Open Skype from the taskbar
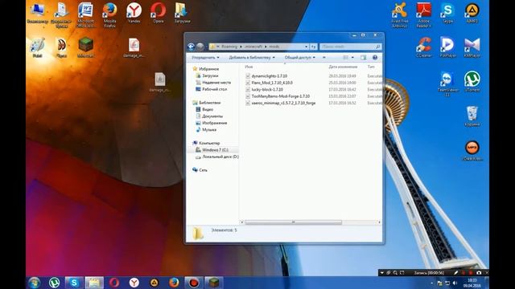 point(74,283)
